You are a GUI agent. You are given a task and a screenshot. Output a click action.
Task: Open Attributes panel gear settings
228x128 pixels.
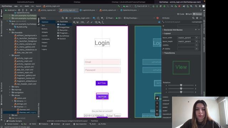click(197, 18)
